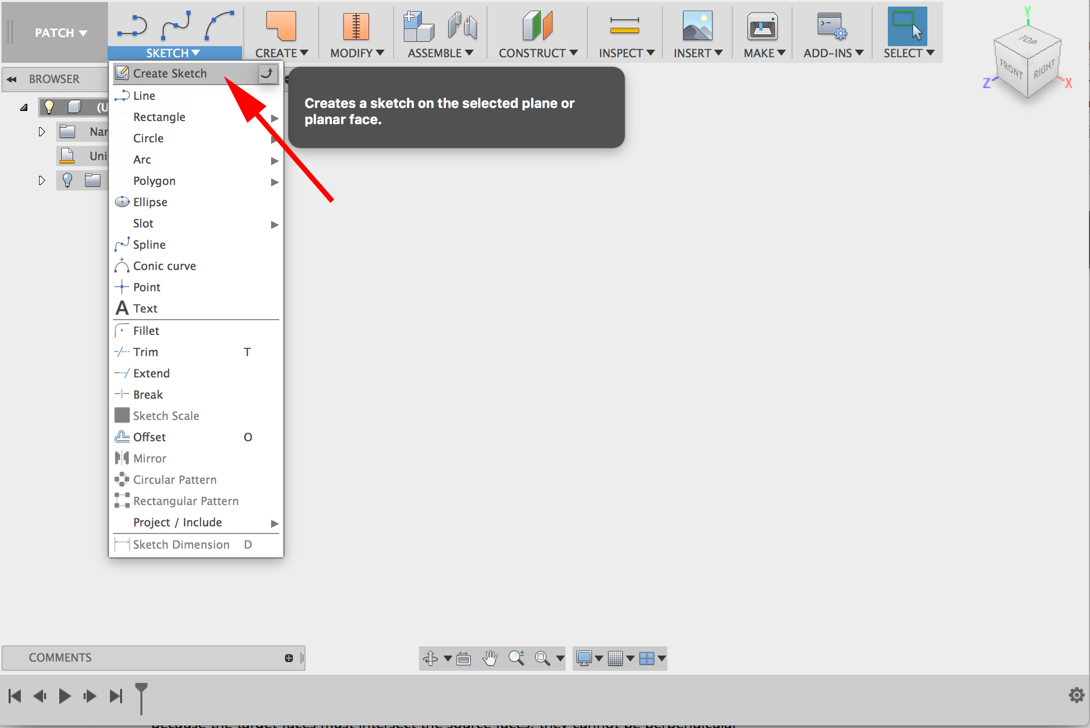Open the CONSTRUCT dropdown menu
This screenshot has height=728, width=1090.
538,53
